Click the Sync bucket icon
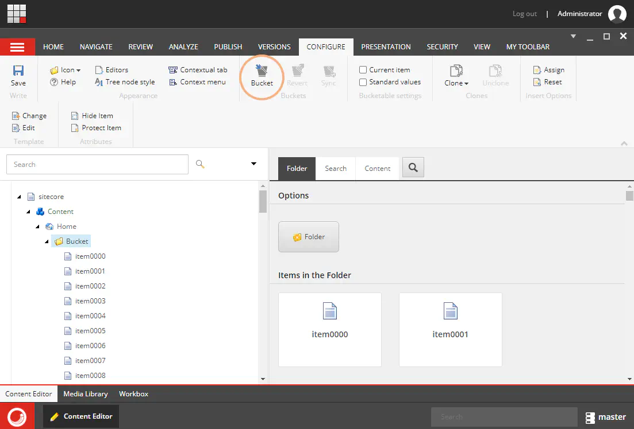The height and width of the screenshot is (429, 634). [328, 76]
